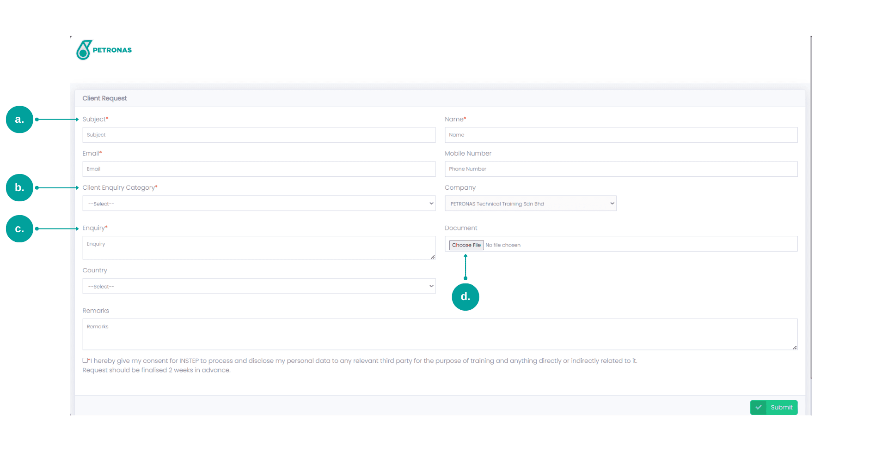Click into the Name input field

[621, 135]
